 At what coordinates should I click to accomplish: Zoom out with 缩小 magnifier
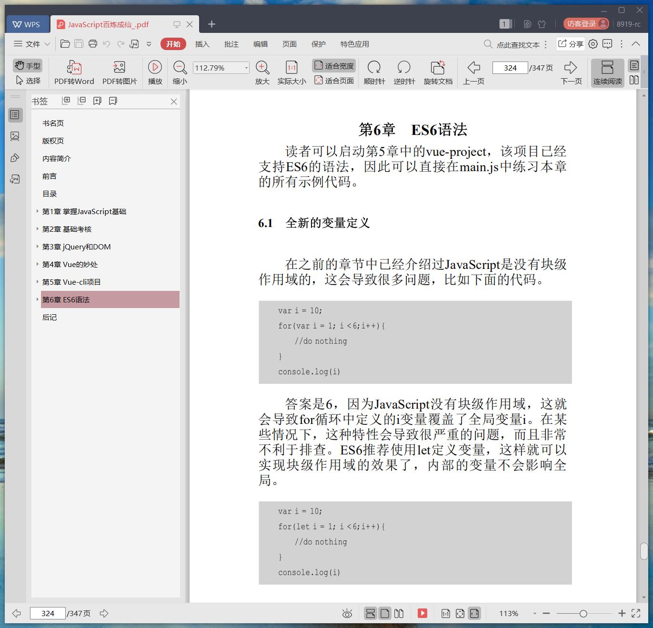[180, 72]
